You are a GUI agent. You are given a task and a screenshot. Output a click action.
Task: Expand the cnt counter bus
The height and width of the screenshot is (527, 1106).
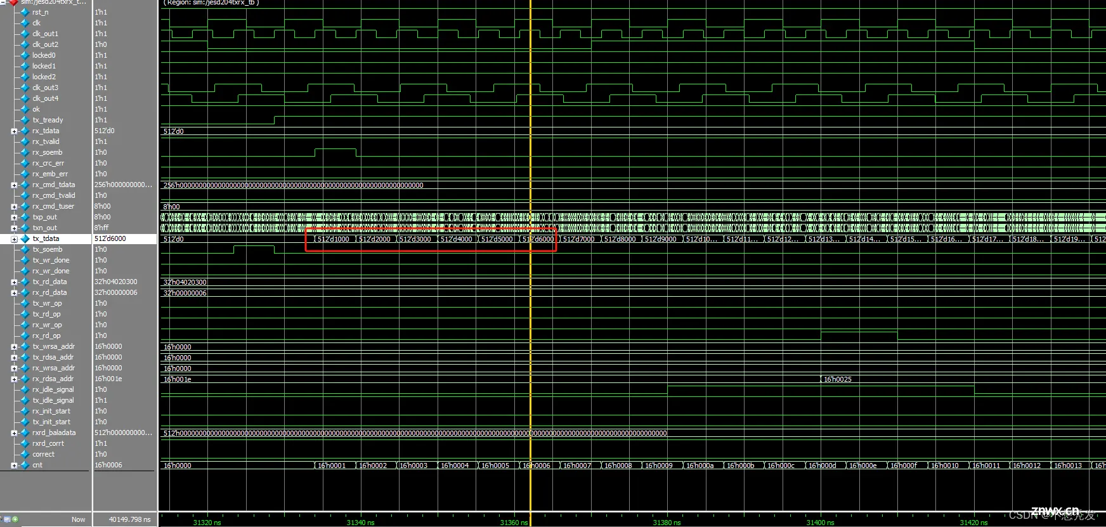pyautogui.click(x=14, y=465)
